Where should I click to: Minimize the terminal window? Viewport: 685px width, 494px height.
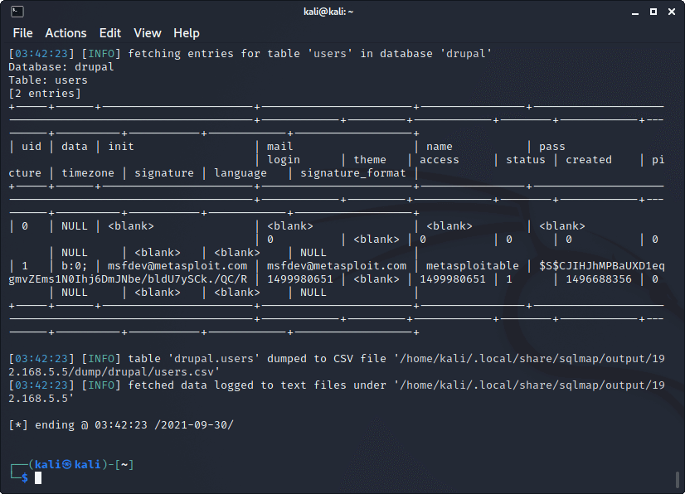coord(635,12)
